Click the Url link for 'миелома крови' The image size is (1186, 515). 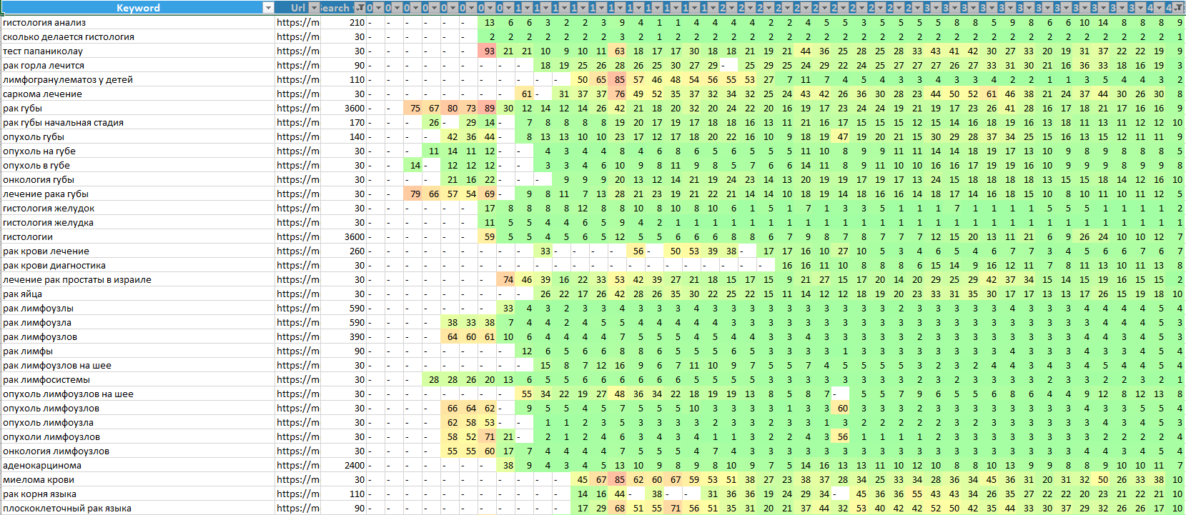point(297,479)
